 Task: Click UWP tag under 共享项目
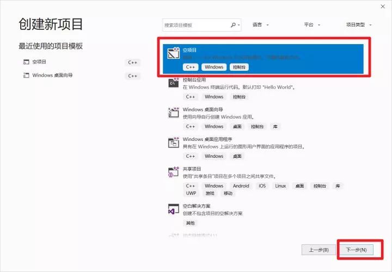coord(191,193)
